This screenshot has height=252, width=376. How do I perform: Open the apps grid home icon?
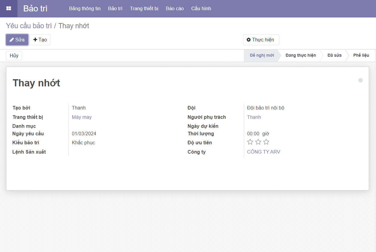tap(9, 8)
